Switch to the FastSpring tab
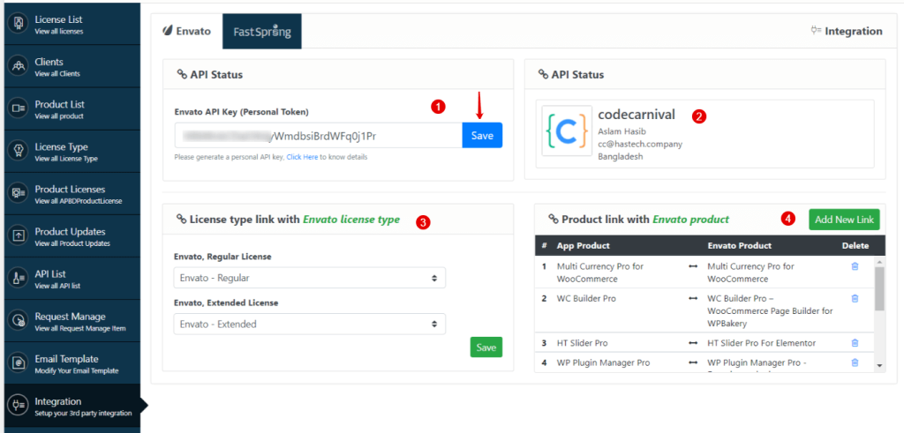The height and width of the screenshot is (433, 904). click(x=261, y=32)
